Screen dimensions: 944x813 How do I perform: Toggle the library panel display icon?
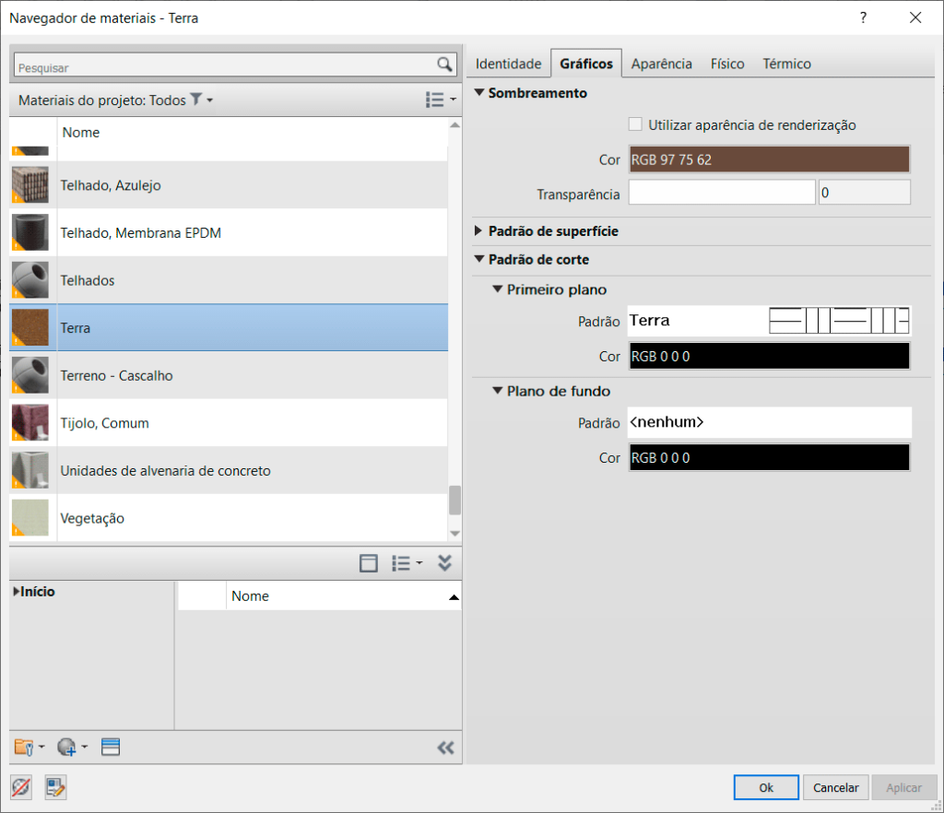[369, 563]
